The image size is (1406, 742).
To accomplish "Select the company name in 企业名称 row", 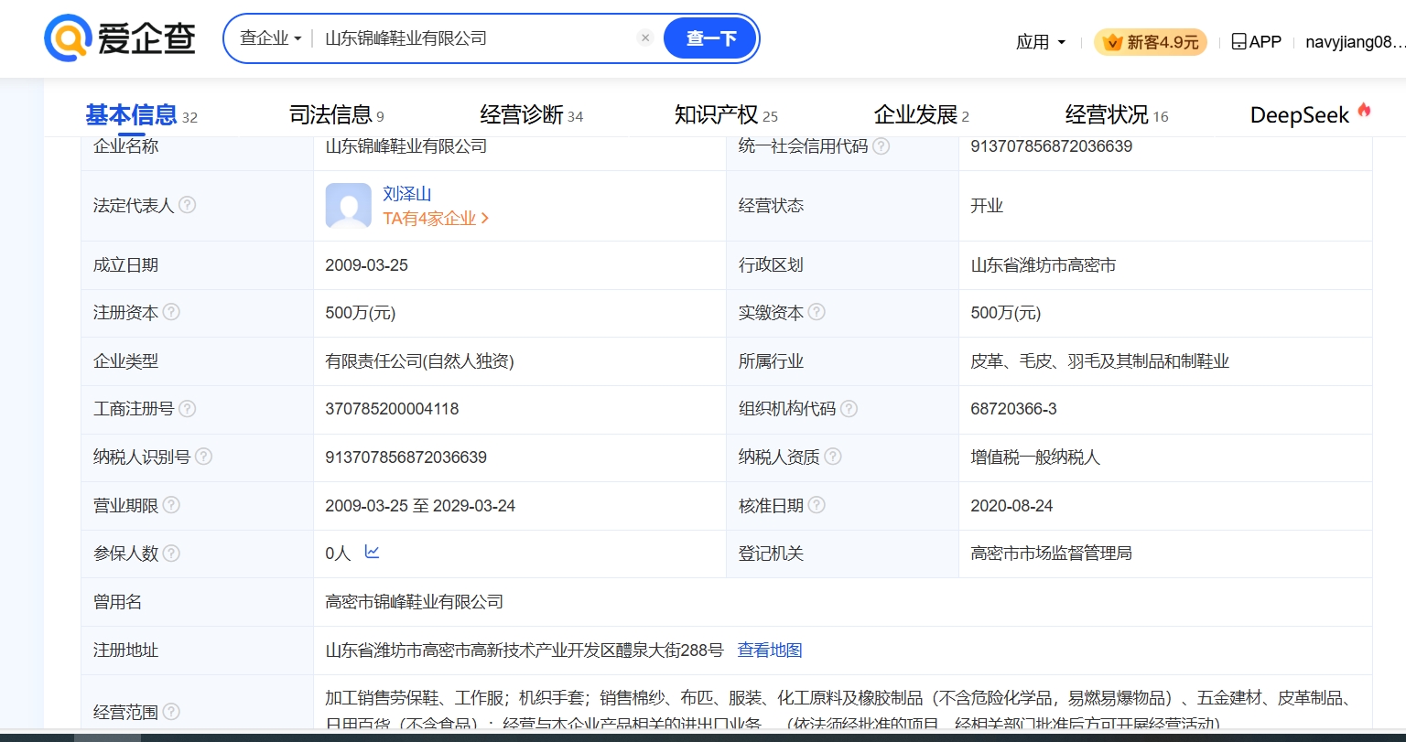I will pyautogui.click(x=406, y=146).
